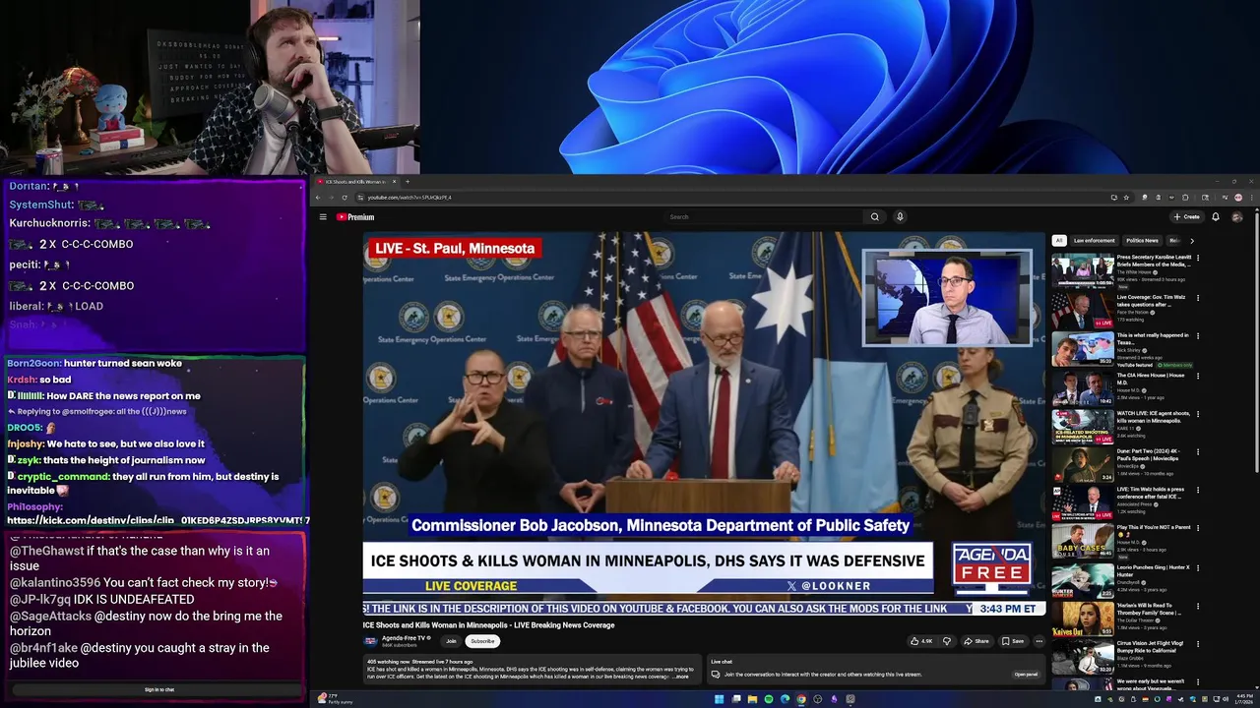
Task: Expand the description with ...more
Action: tap(680, 677)
